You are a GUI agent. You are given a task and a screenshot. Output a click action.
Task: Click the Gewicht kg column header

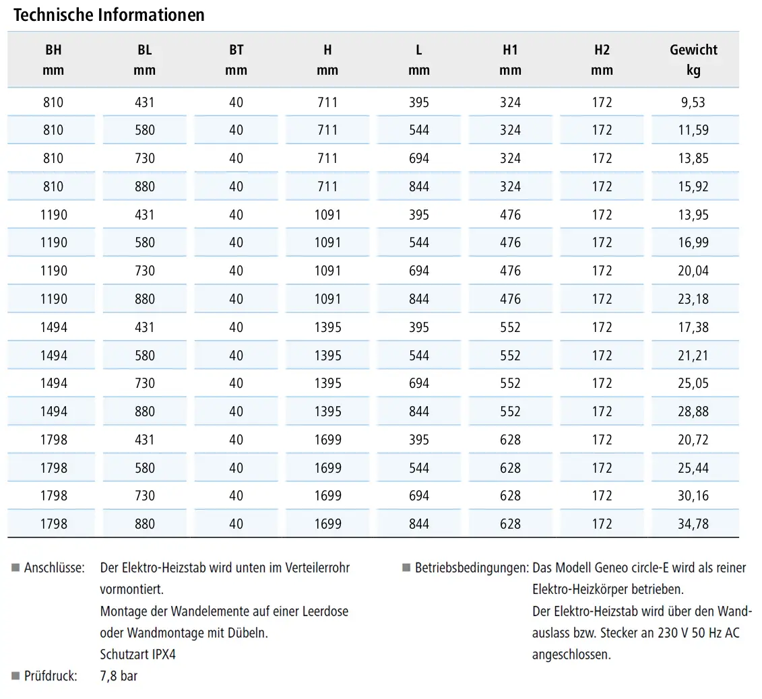click(x=693, y=60)
